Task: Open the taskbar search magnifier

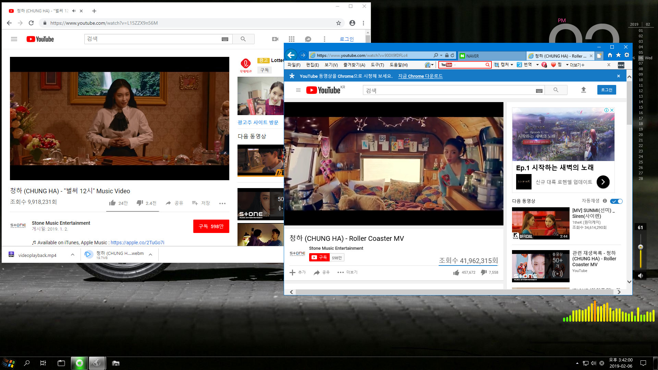Action: [x=27, y=363]
